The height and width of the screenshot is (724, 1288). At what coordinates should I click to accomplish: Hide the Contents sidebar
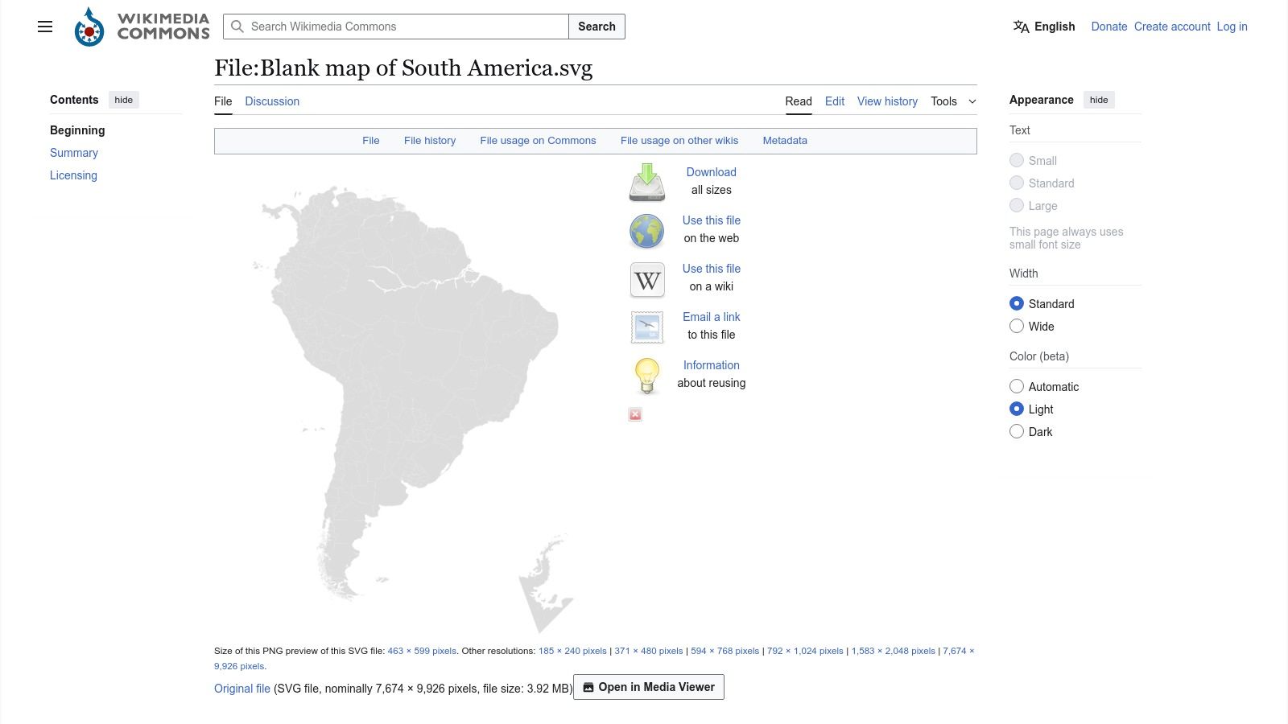(x=123, y=99)
